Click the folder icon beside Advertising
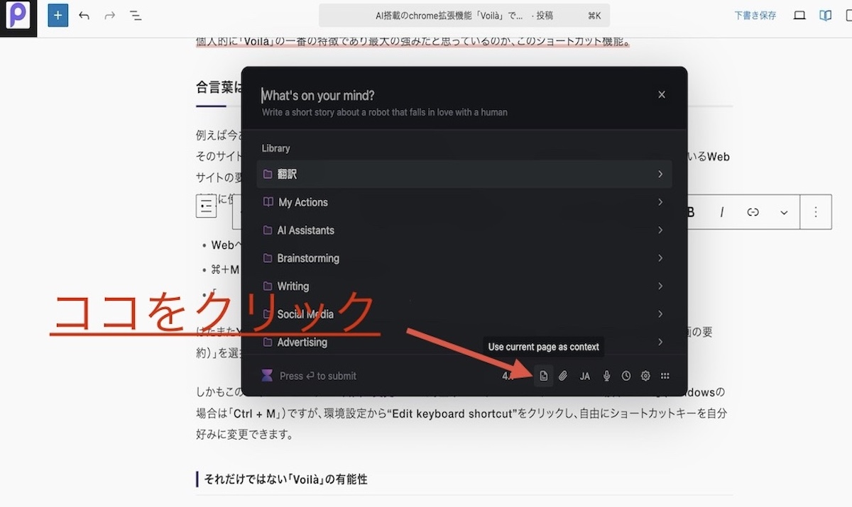Image resolution: width=852 pixels, height=507 pixels. tap(268, 342)
